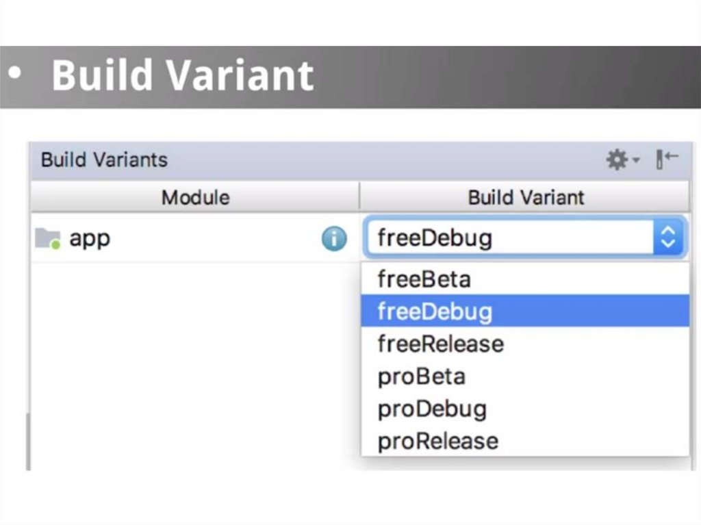Click the Build Variants panel title
701x525 pixels.
tap(104, 160)
